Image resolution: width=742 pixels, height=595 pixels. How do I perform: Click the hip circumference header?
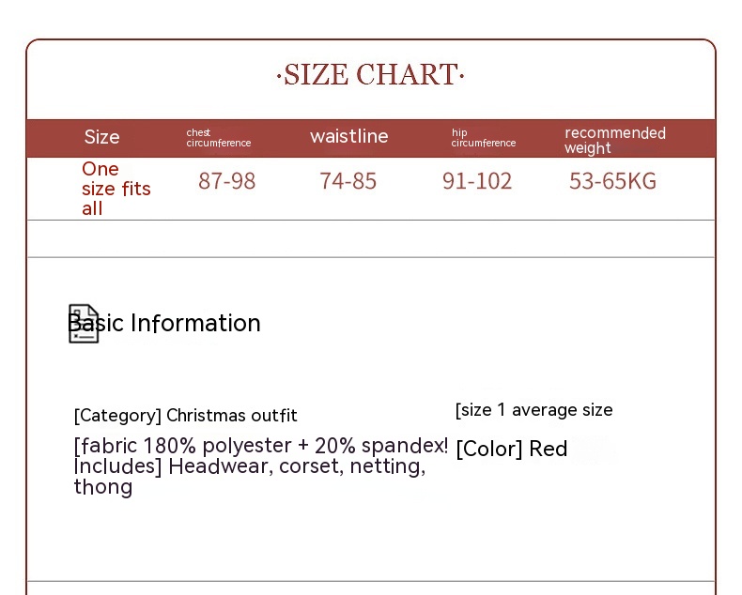(x=483, y=138)
